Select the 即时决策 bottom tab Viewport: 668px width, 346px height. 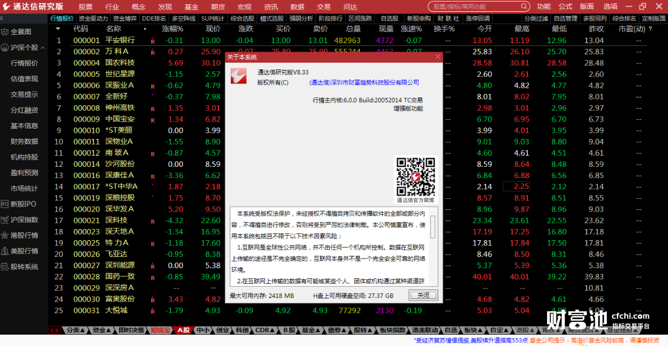(x=131, y=330)
